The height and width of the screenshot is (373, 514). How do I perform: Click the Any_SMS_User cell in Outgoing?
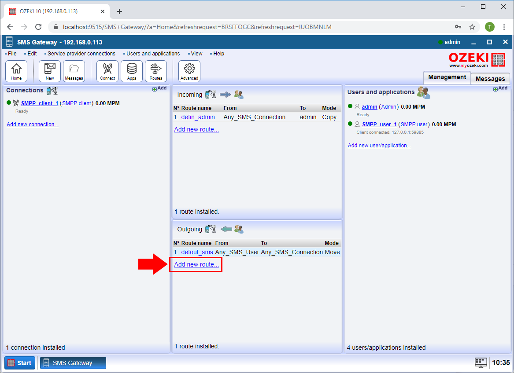(x=237, y=252)
